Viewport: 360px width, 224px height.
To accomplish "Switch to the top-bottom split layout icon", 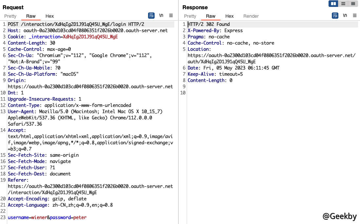I will click(x=343, y=4).
